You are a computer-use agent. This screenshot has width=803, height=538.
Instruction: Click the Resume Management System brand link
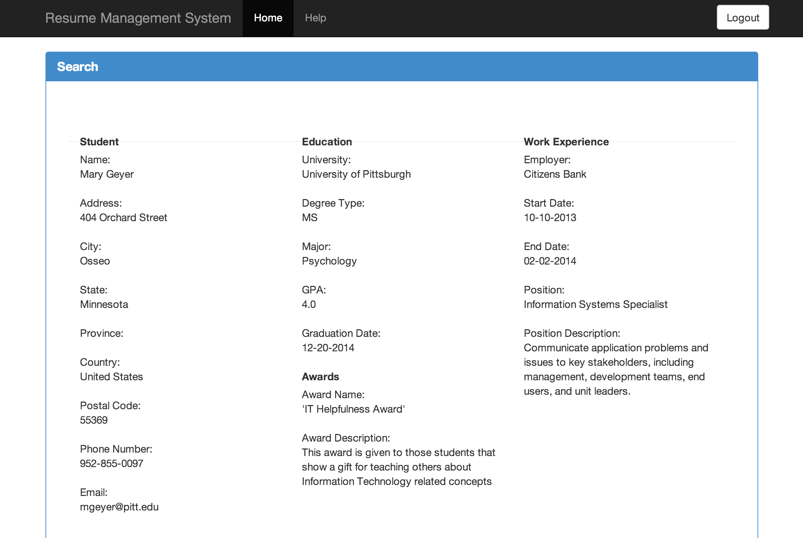pyautogui.click(x=138, y=18)
